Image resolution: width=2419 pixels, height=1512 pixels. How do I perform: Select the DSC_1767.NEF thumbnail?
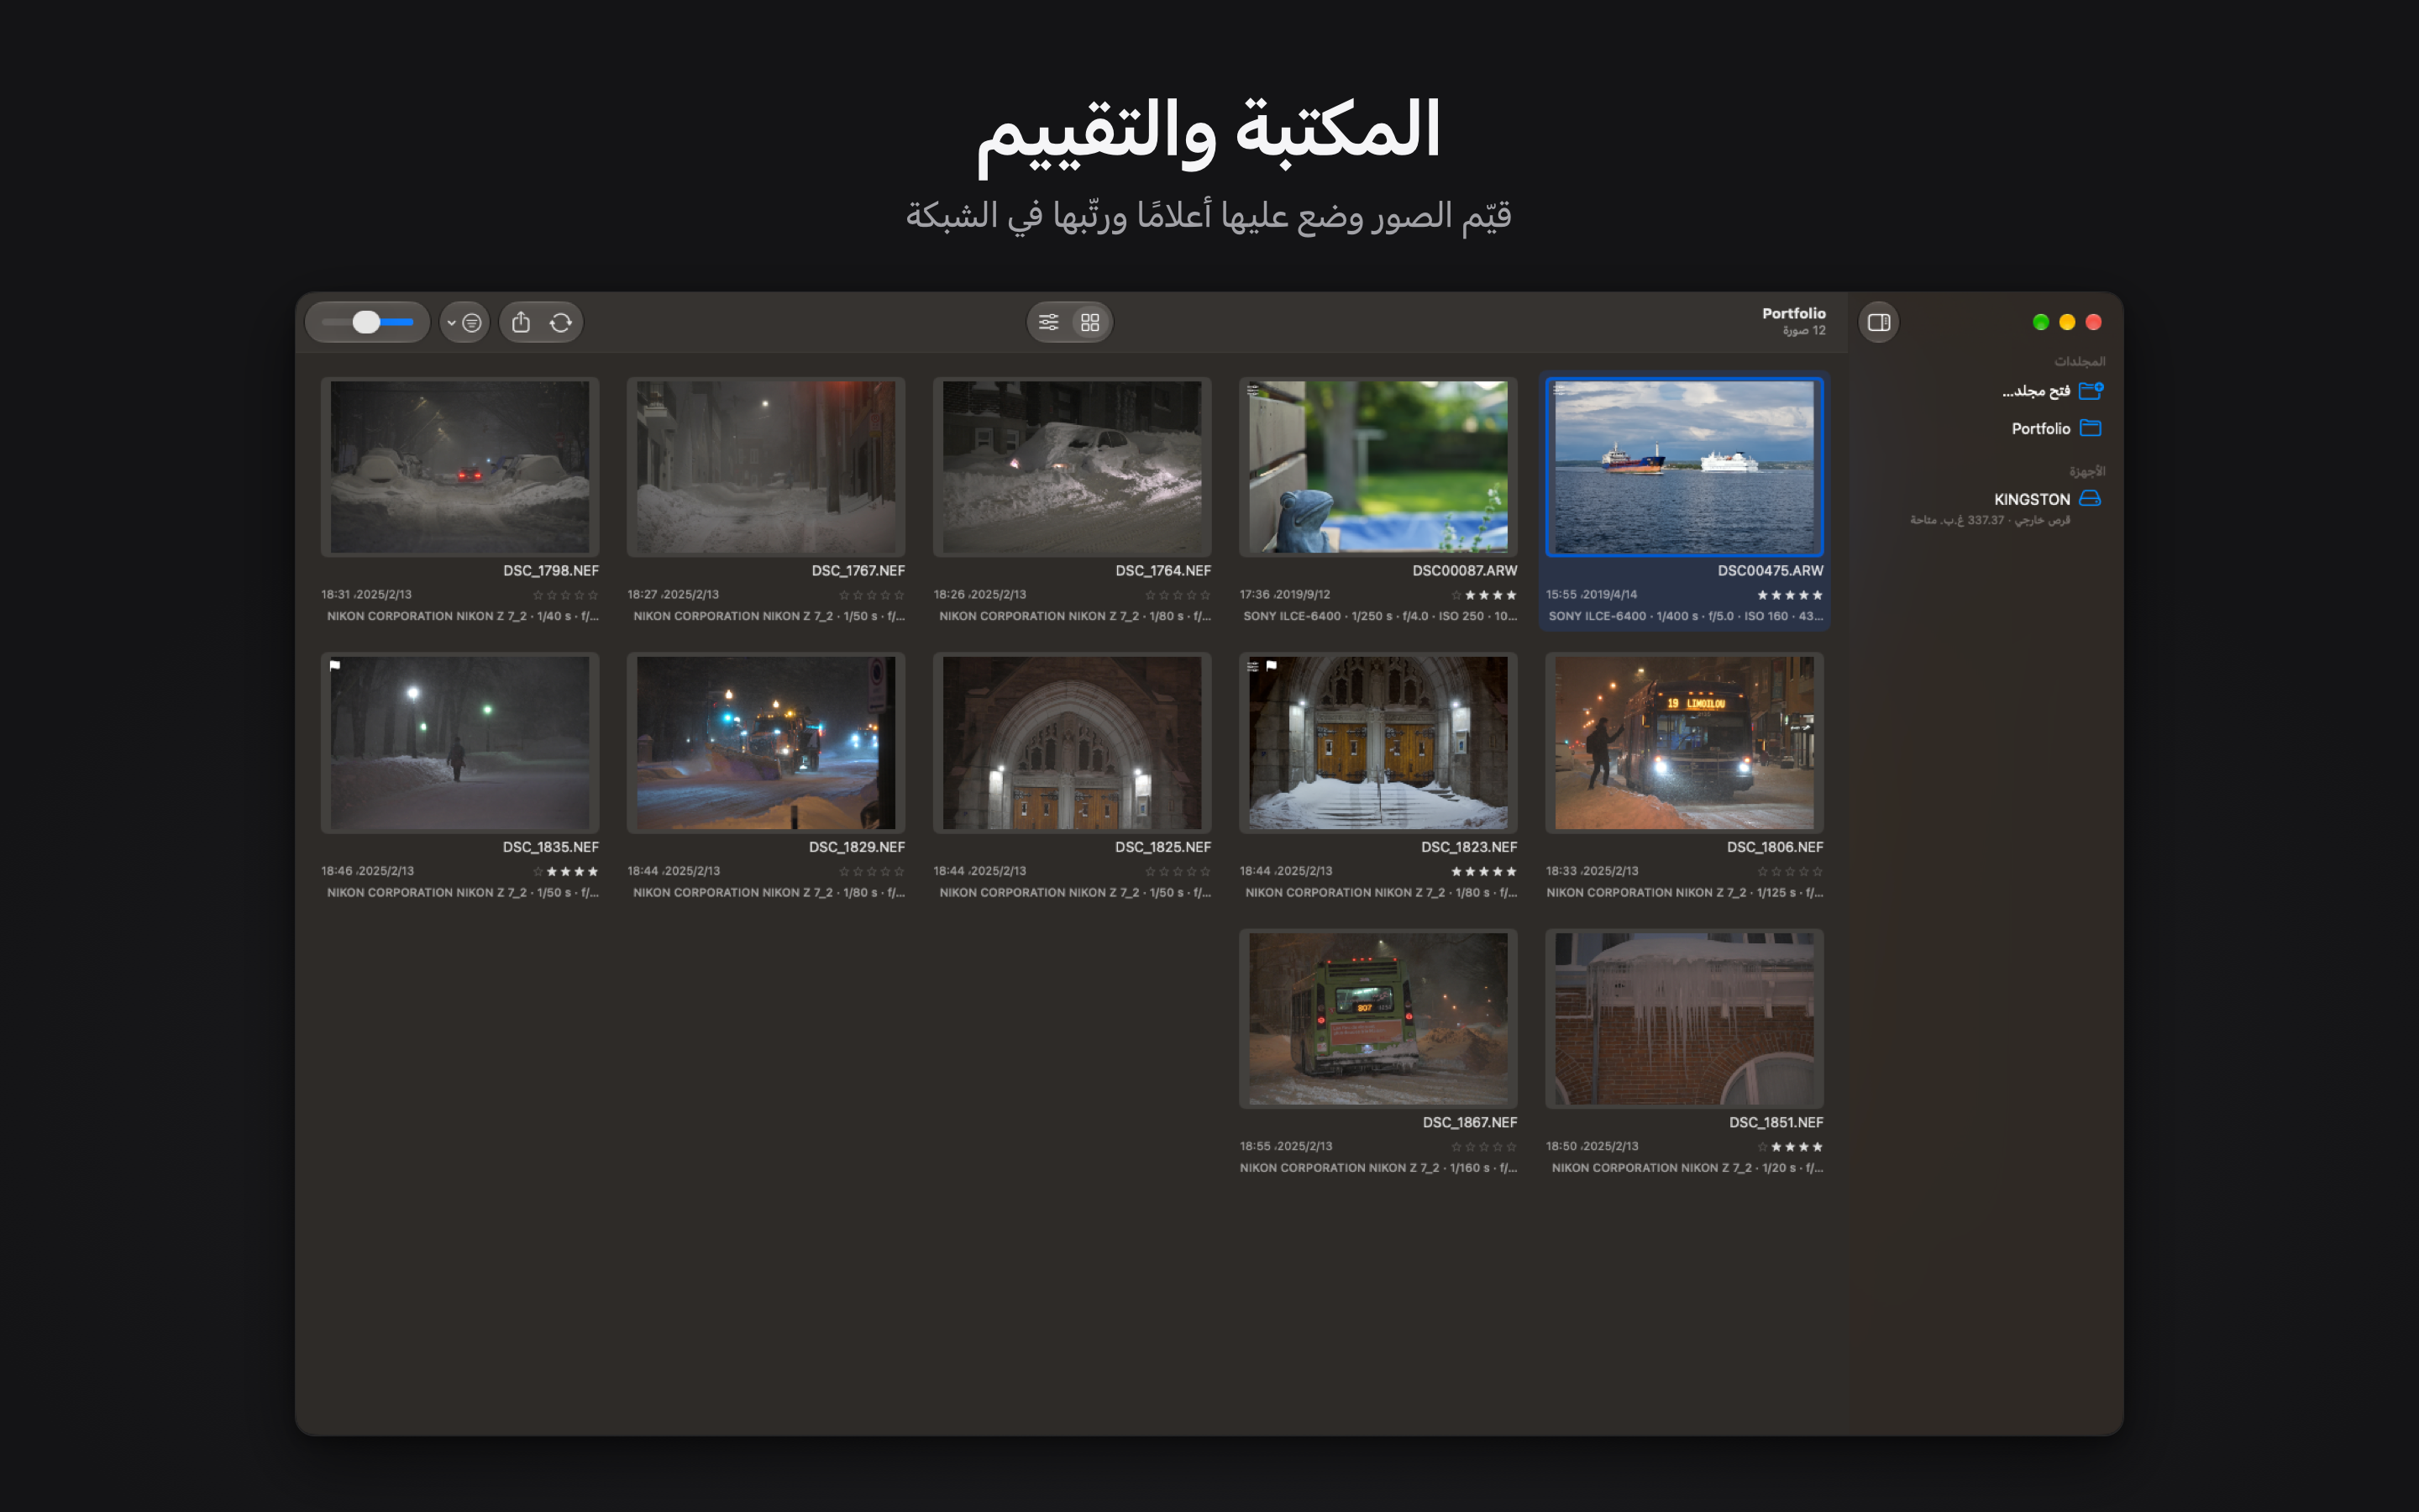coord(766,467)
